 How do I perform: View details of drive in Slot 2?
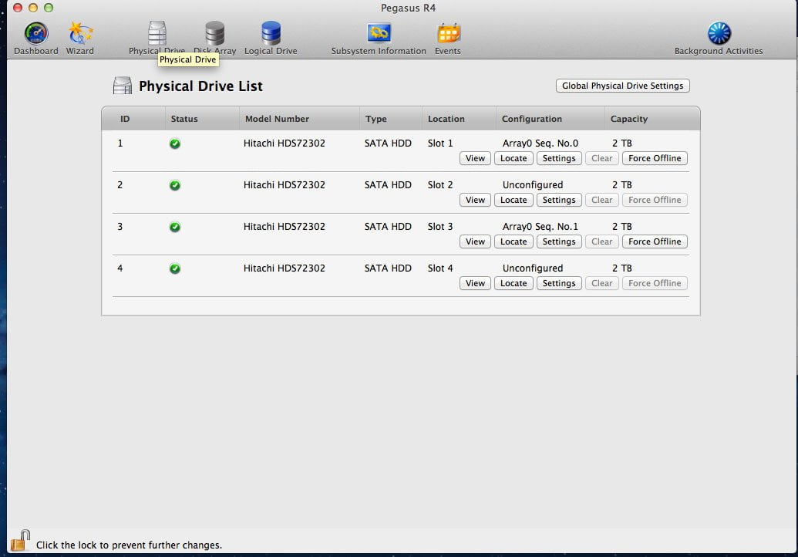475,200
